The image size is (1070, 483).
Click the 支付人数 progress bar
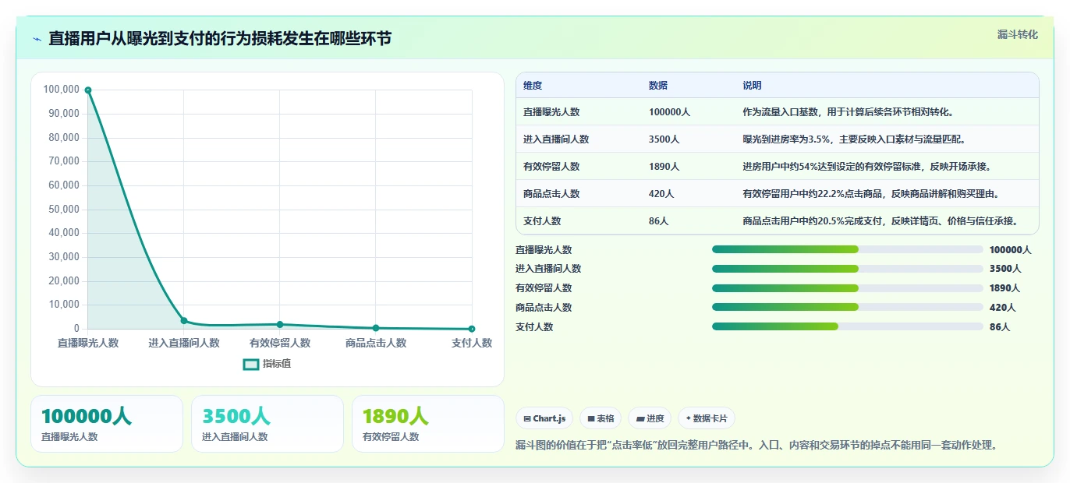pos(847,326)
